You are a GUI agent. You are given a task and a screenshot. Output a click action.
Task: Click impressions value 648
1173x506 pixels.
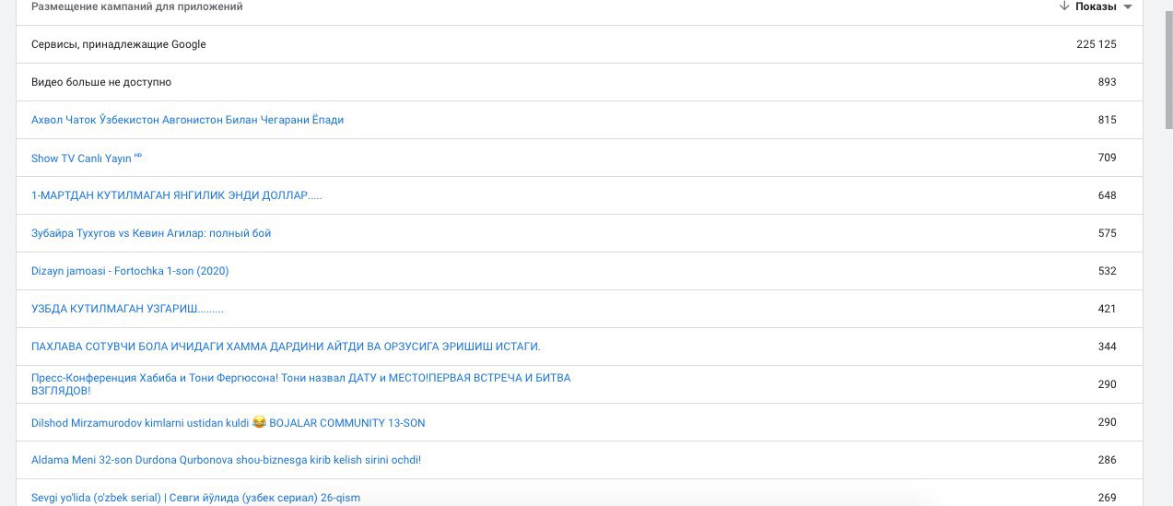click(x=1107, y=195)
